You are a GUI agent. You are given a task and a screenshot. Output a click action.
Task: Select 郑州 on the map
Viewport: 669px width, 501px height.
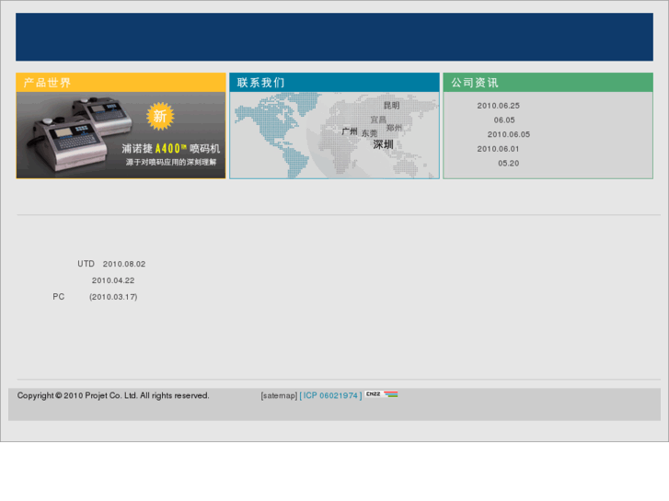394,128
